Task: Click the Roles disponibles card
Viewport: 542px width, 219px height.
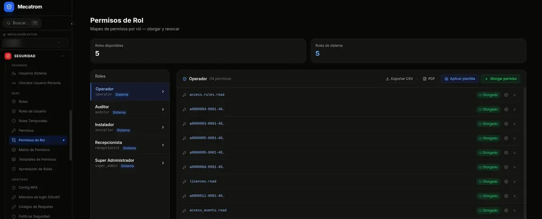Action: [x=198, y=50]
